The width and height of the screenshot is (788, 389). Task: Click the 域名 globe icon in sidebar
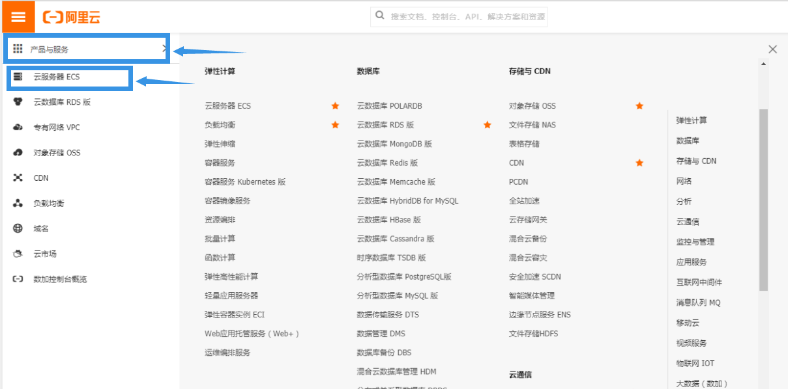pos(18,229)
